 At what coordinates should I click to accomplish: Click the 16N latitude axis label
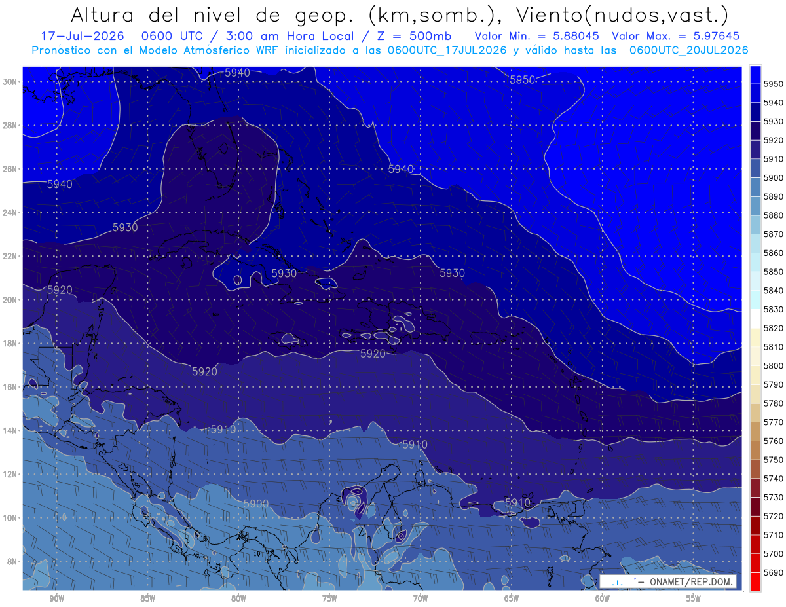11,387
